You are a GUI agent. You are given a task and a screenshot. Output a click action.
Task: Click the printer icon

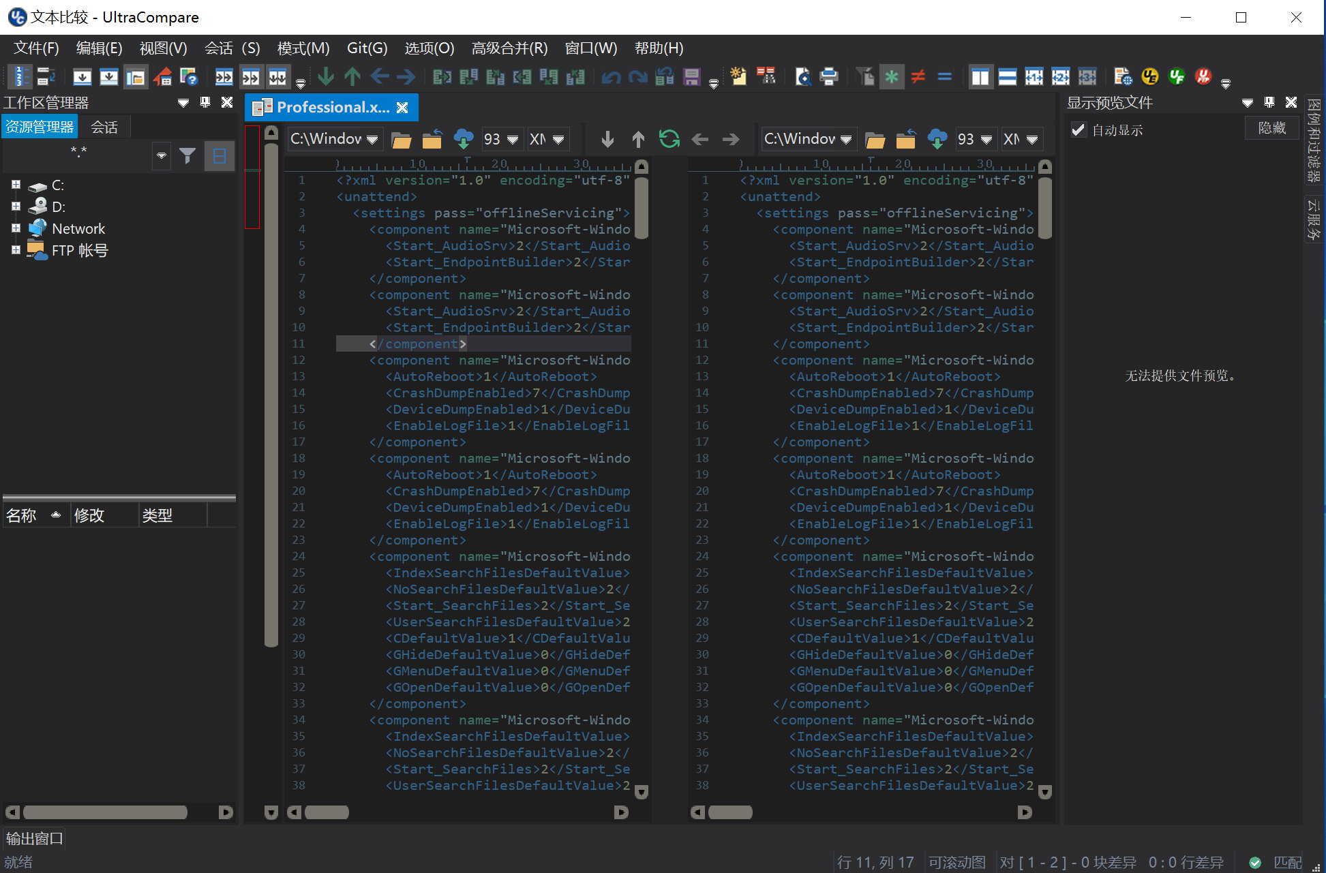pyautogui.click(x=829, y=76)
